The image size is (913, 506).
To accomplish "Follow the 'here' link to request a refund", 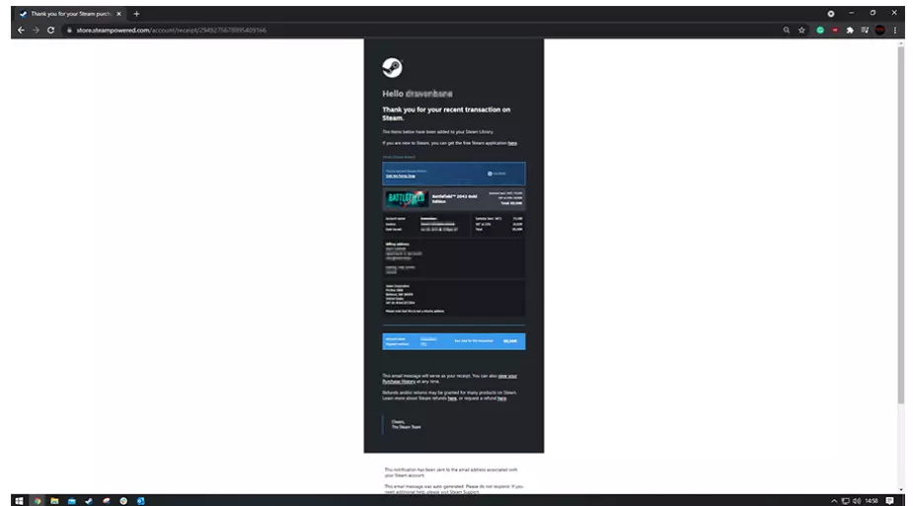I will click(502, 398).
